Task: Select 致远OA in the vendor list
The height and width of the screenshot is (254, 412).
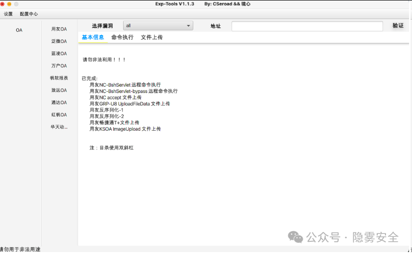Action: pyautogui.click(x=59, y=91)
